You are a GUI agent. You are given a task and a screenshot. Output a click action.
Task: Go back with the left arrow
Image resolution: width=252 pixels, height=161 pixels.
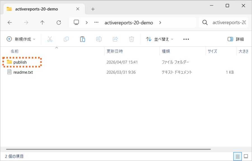point(10,22)
